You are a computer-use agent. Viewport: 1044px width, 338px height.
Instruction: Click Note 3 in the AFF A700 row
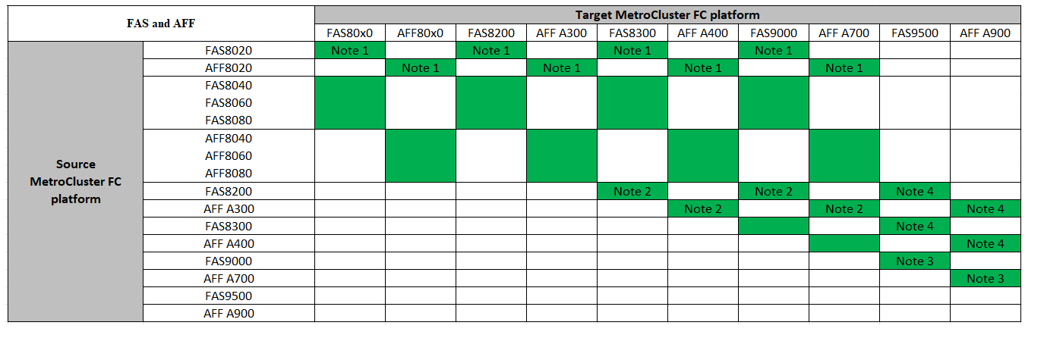(x=985, y=279)
